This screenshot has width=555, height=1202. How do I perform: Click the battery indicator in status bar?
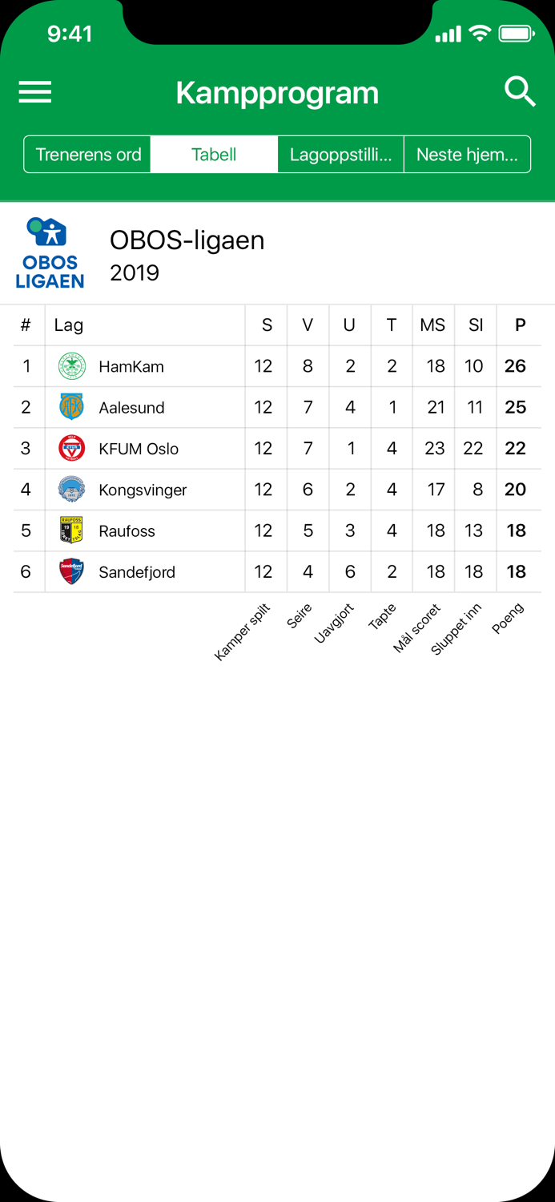[518, 34]
